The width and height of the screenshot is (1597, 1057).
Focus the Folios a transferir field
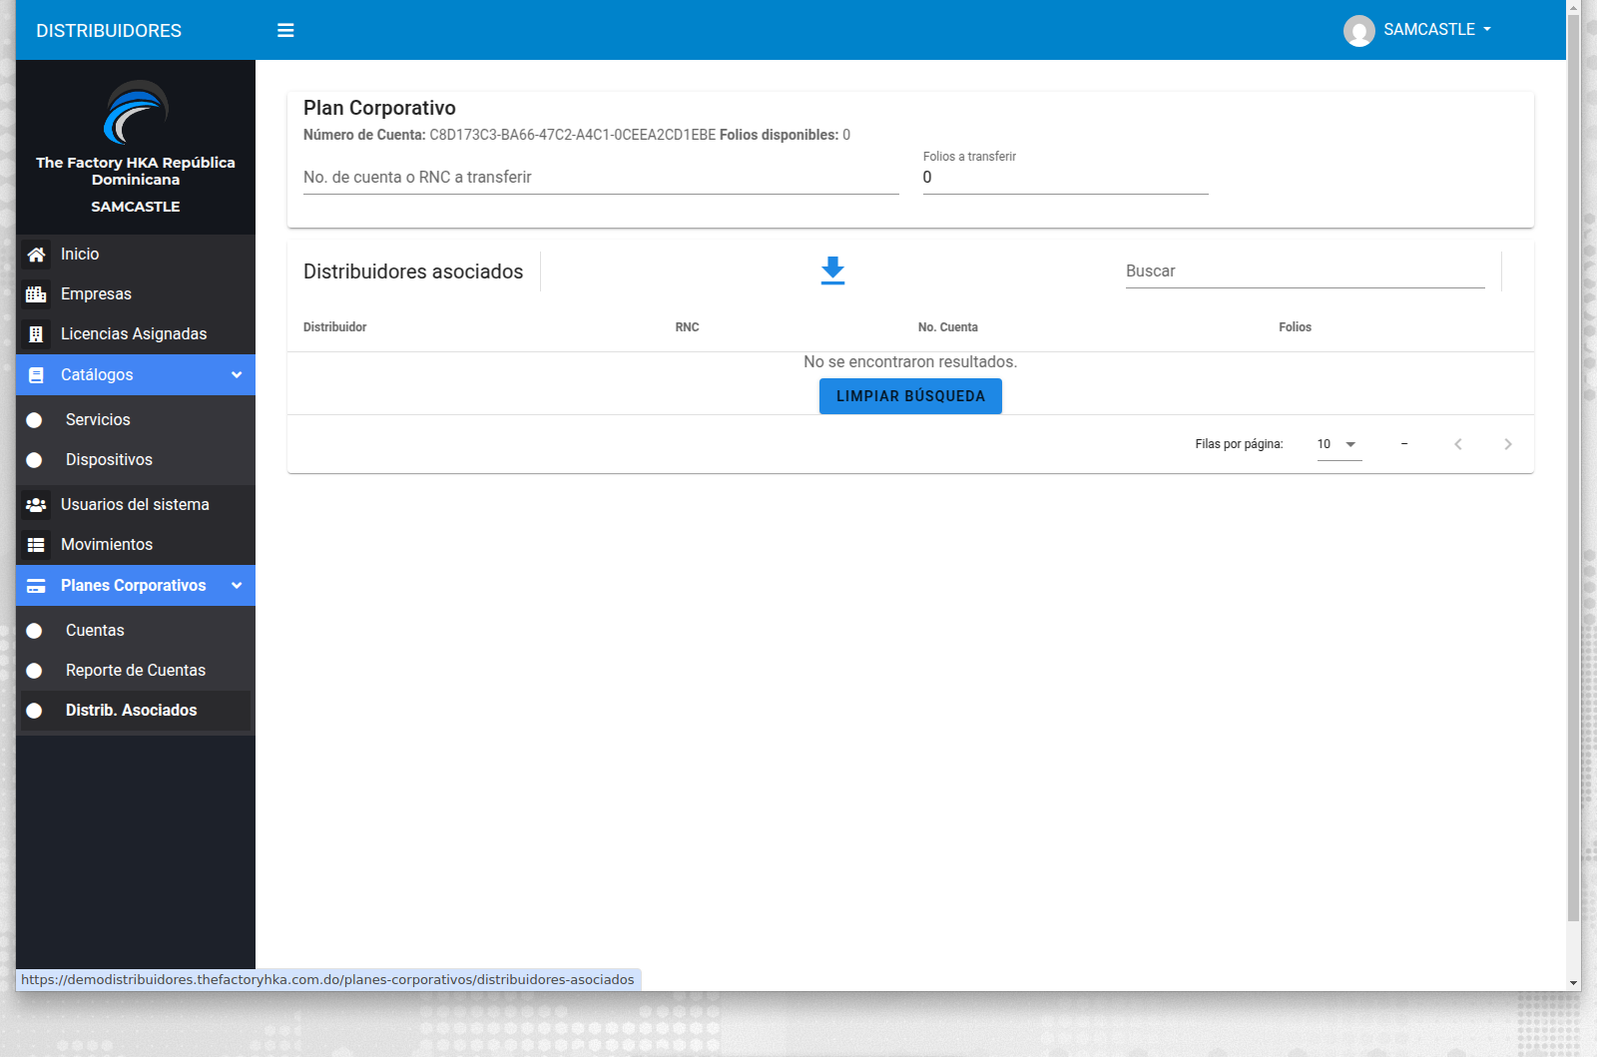coord(1065,178)
